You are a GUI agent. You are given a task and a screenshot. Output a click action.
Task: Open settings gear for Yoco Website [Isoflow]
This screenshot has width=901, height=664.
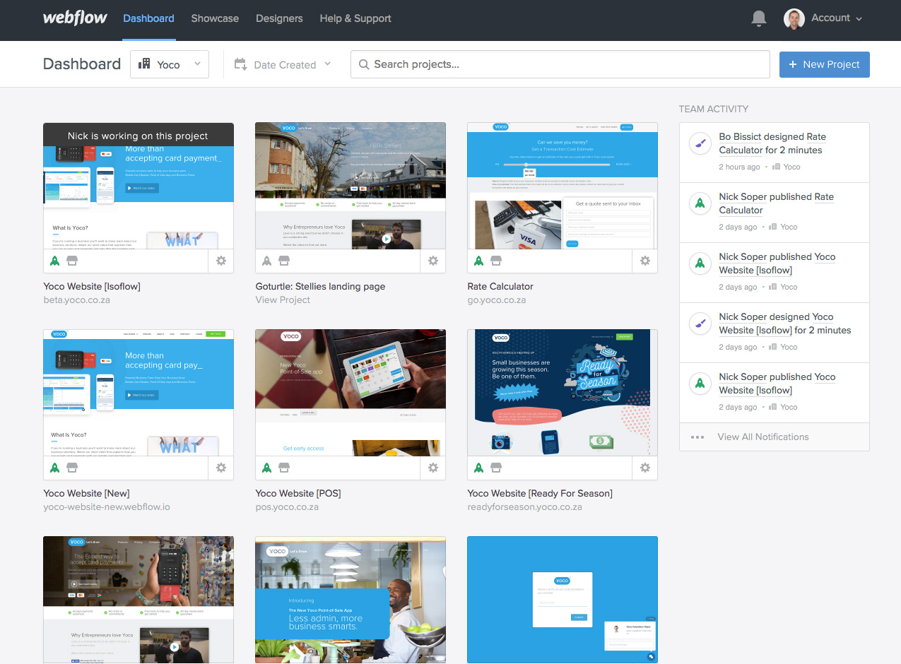click(221, 261)
